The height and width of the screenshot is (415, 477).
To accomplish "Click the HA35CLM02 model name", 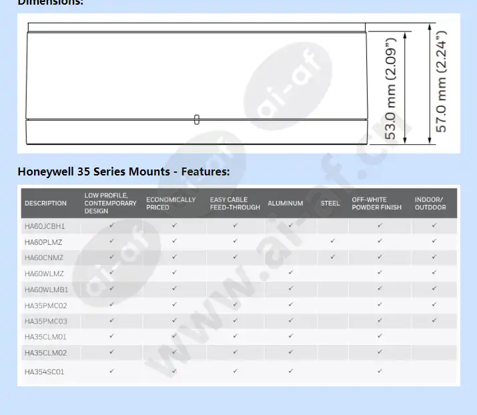I will coord(45,353).
